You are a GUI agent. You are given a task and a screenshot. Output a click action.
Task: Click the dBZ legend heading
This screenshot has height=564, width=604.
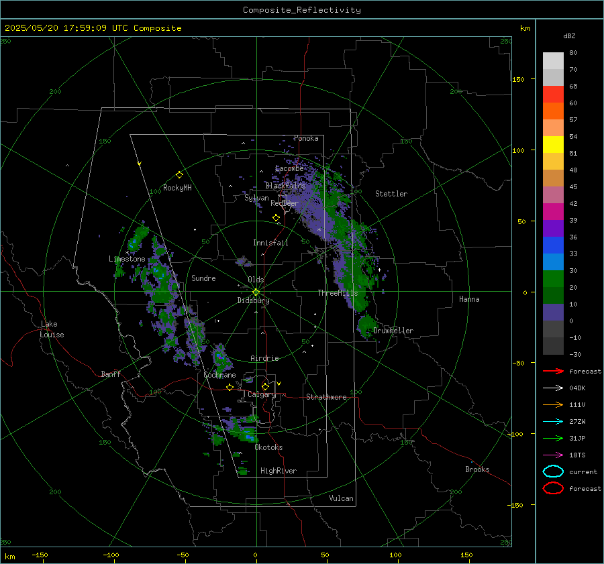[569, 36]
